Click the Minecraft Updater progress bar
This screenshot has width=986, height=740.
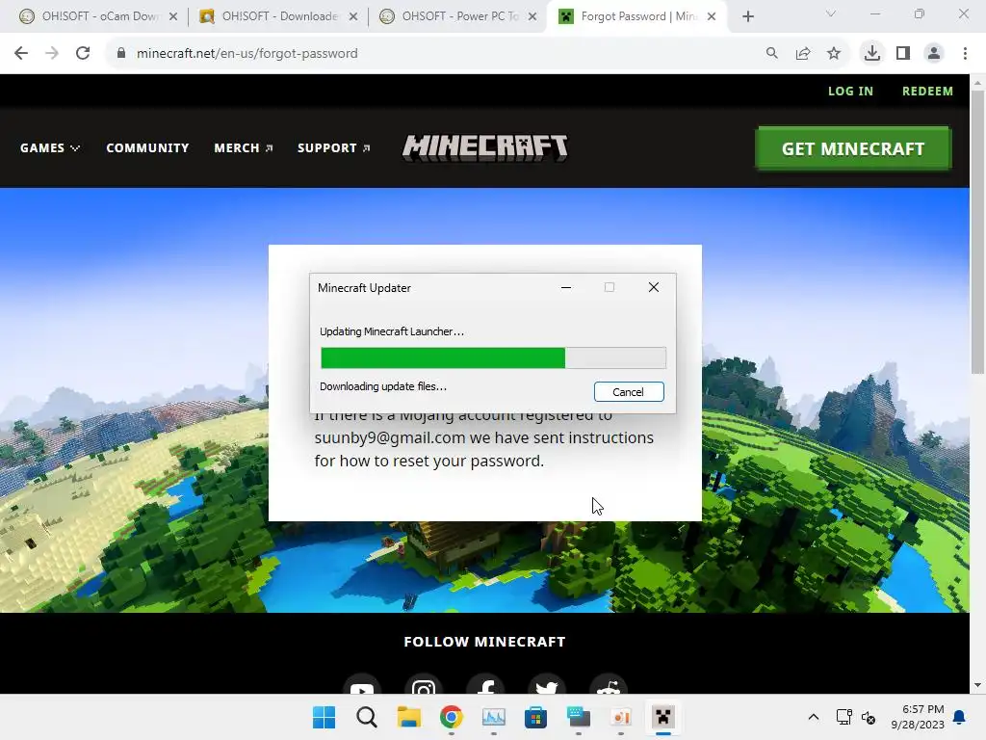pos(493,357)
